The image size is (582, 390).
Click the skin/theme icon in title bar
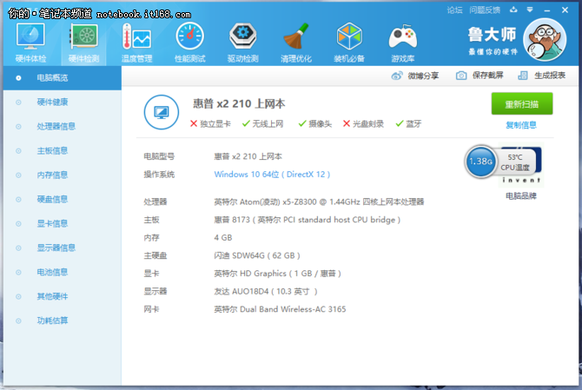(x=513, y=10)
